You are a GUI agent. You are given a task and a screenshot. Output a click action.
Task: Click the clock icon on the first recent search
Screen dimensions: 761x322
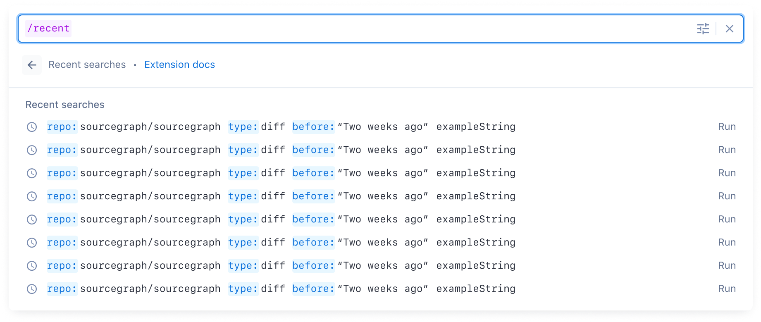[32, 127]
